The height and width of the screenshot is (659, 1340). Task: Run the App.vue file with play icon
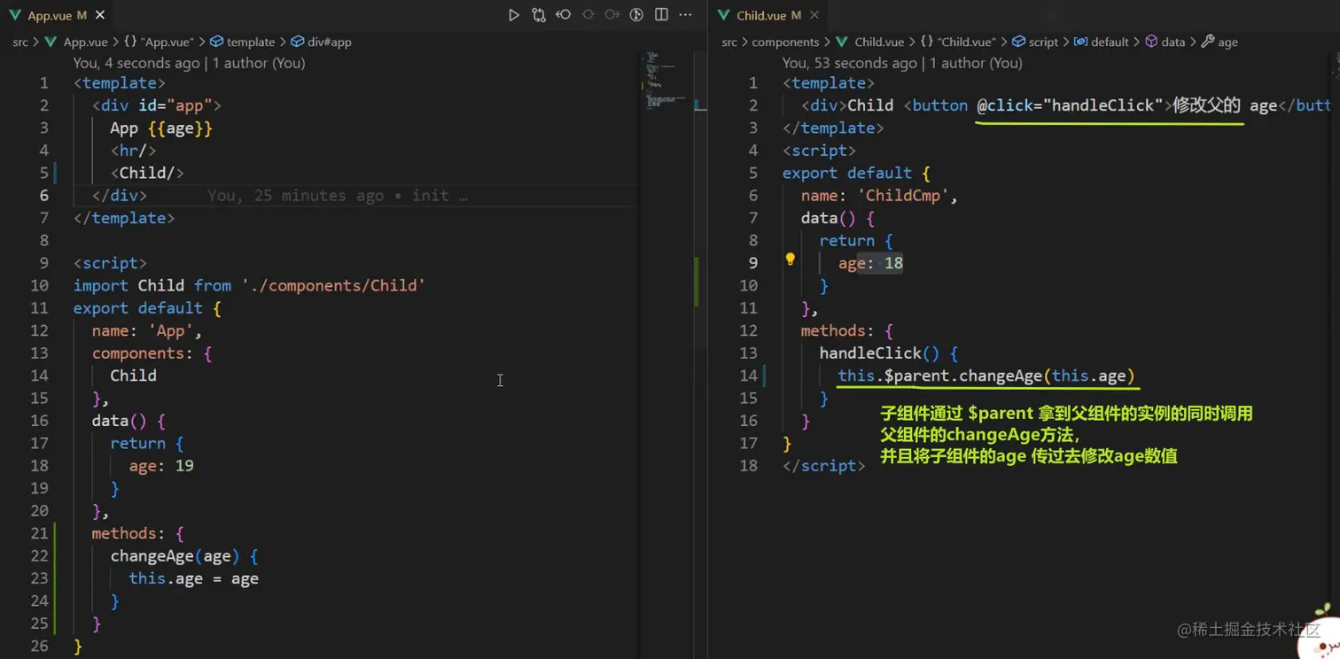[514, 15]
